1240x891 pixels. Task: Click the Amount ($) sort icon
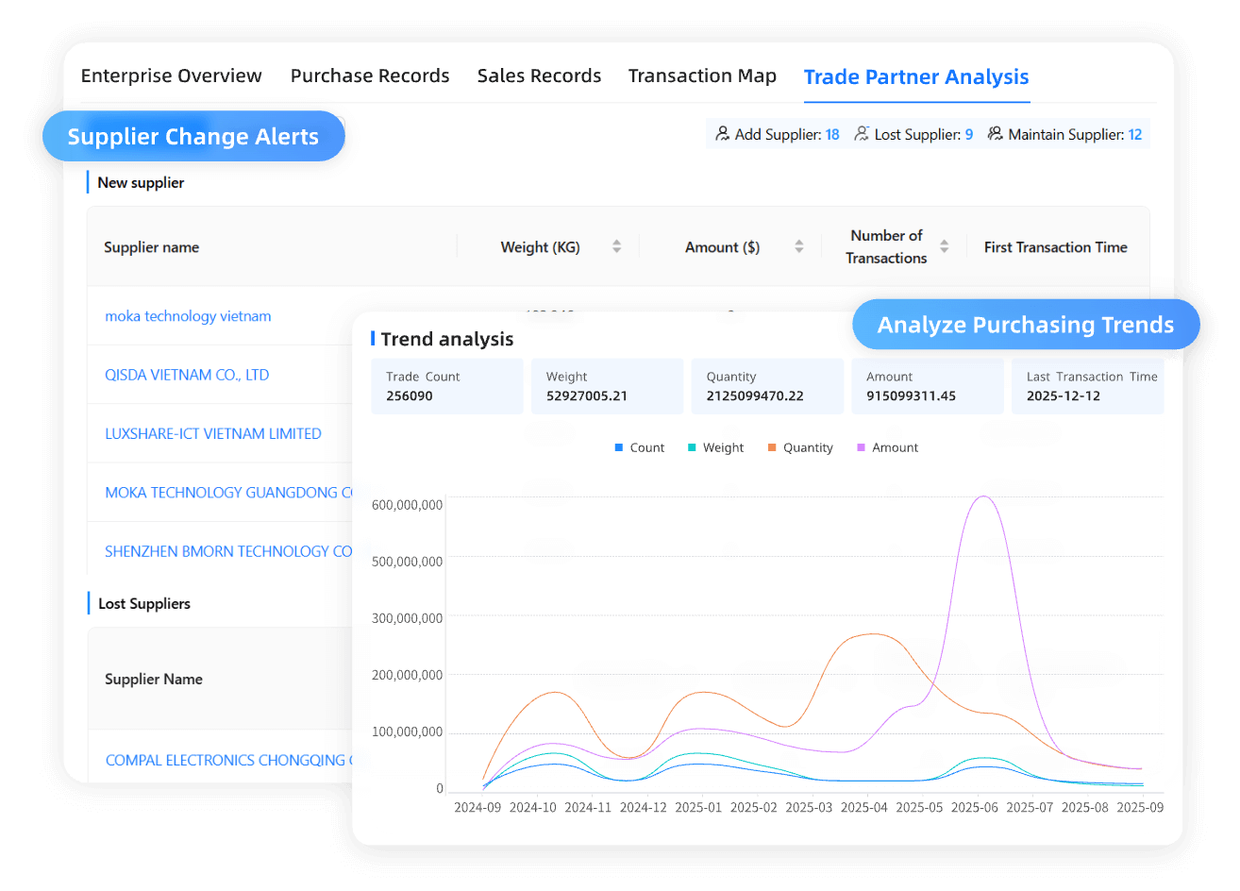[798, 246]
